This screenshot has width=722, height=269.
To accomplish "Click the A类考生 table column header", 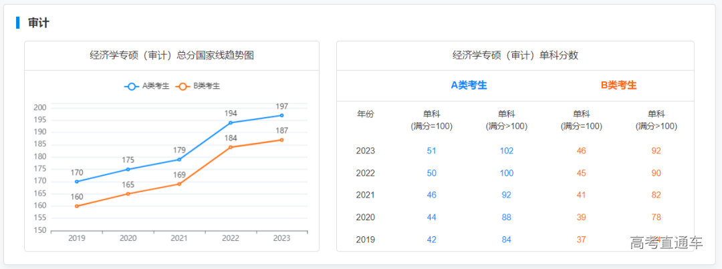I will (469, 85).
